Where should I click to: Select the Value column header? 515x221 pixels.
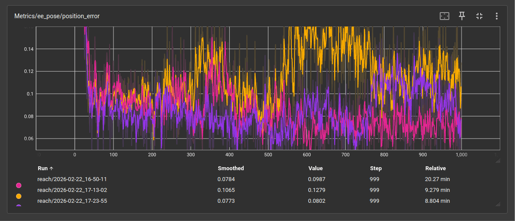pos(316,168)
